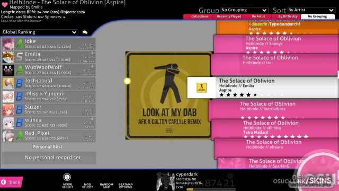Viewport: 339px width, 191px height.
Task: Click idke's avatar in the ranking list
Action: 8,44
